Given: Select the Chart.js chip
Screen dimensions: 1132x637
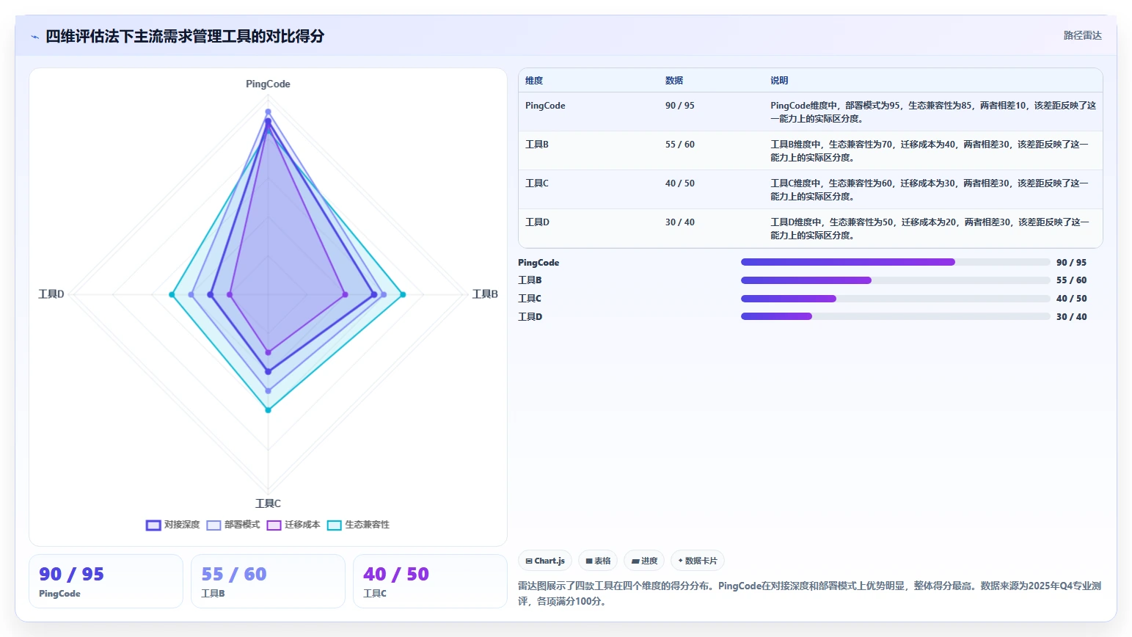Looking at the screenshot, I should [x=545, y=561].
